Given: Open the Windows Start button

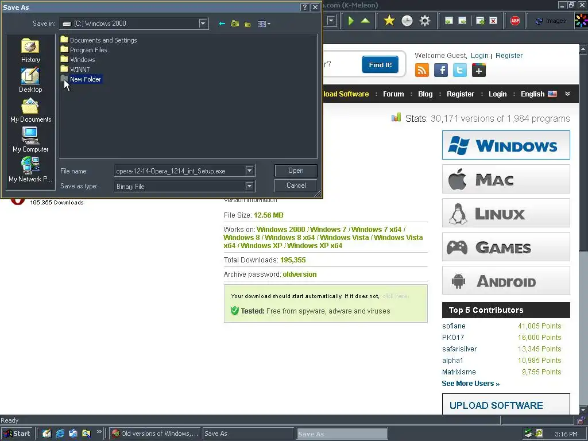Looking at the screenshot, I should (x=17, y=434).
